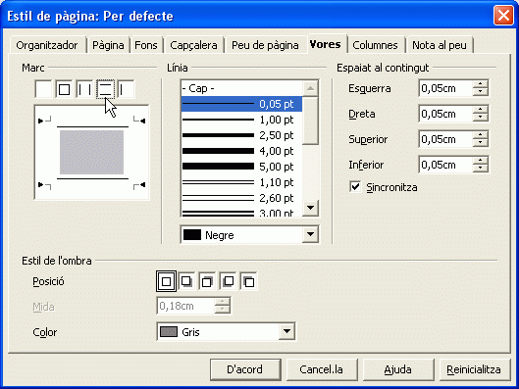Uncheck the Sincronitza checkbox
Image resolution: width=519 pixels, height=389 pixels.
point(355,187)
